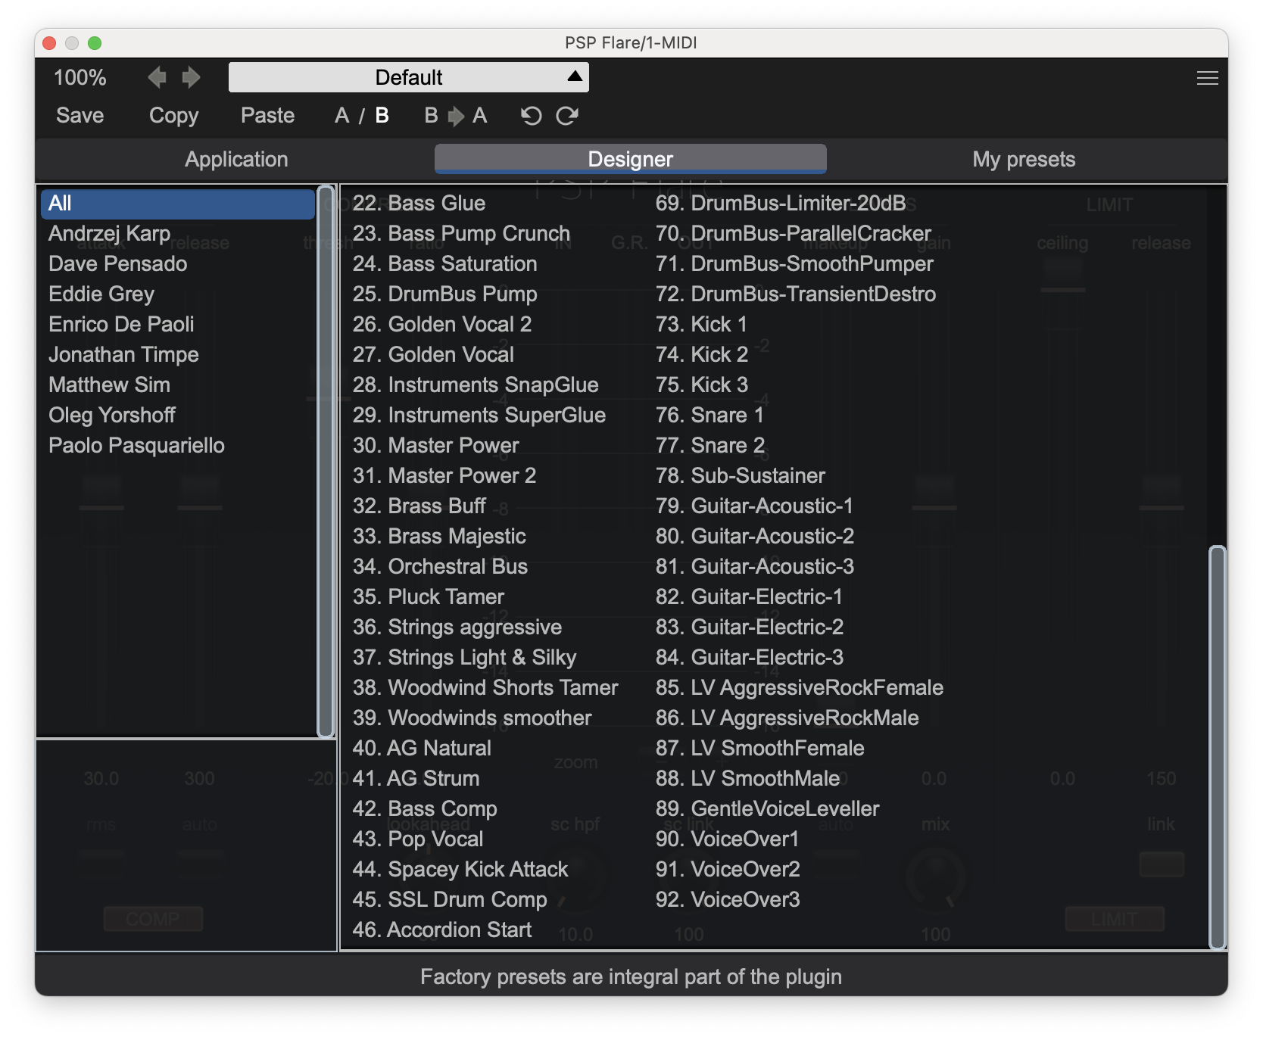Open the 100% zoom scale selector
This screenshot has width=1263, height=1037.
[80, 77]
